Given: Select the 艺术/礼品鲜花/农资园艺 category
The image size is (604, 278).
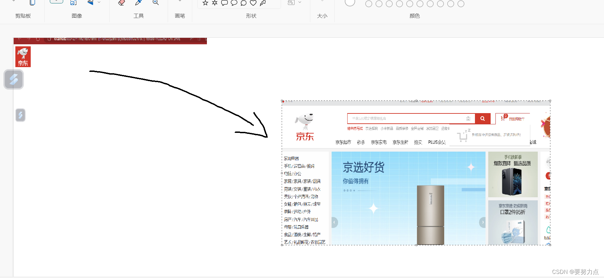Looking at the screenshot, I should 305,242.
